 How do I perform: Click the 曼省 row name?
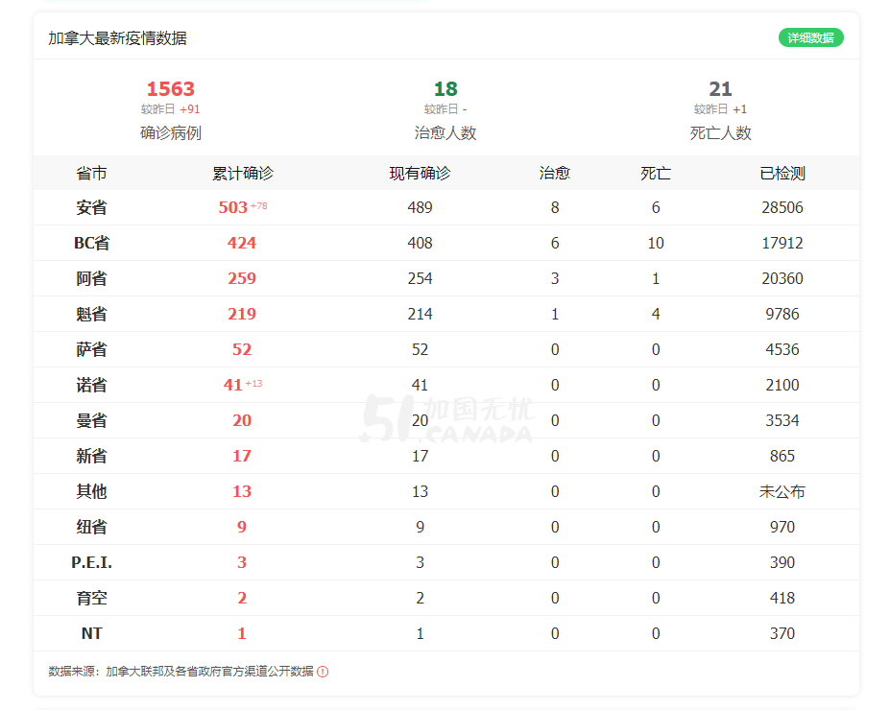pyautogui.click(x=91, y=420)
